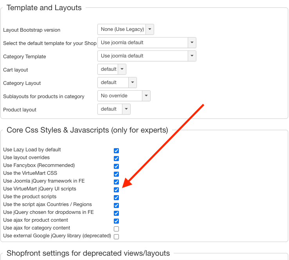Open Sublayouts for products in category dropdown
Screen dimensions: 289x260
[x=124, y=96]
